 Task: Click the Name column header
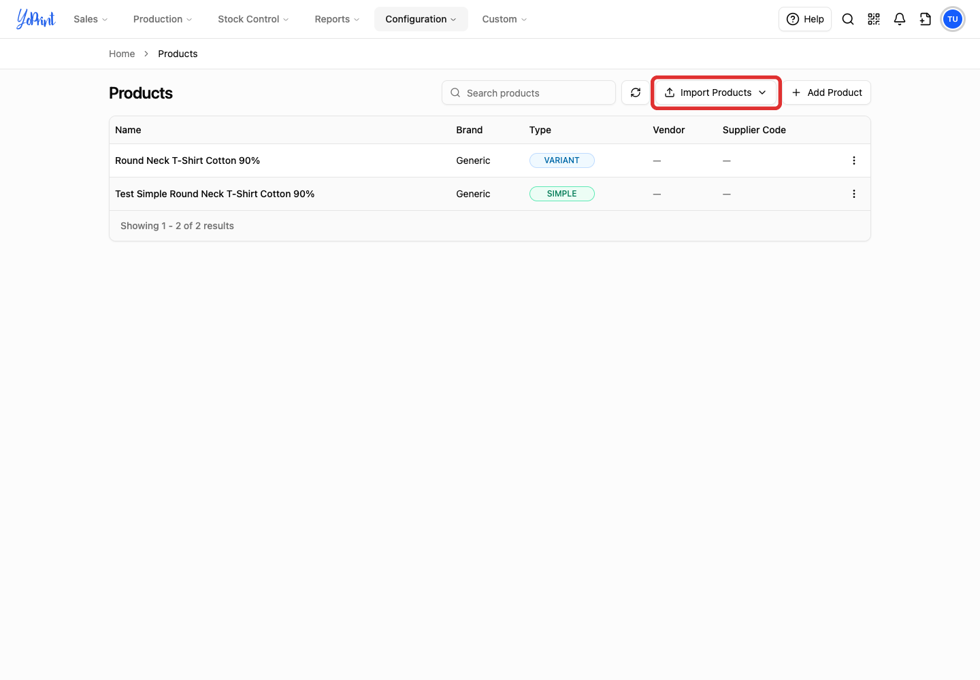(x=128, y=130)
